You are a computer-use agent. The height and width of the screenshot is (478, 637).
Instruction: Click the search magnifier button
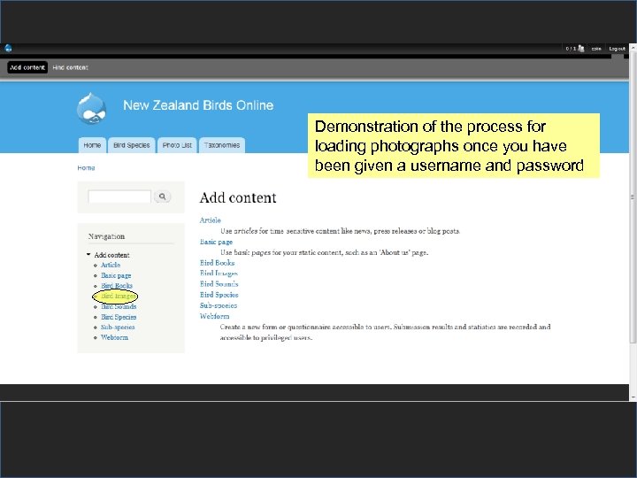click(x=162, y=197)
